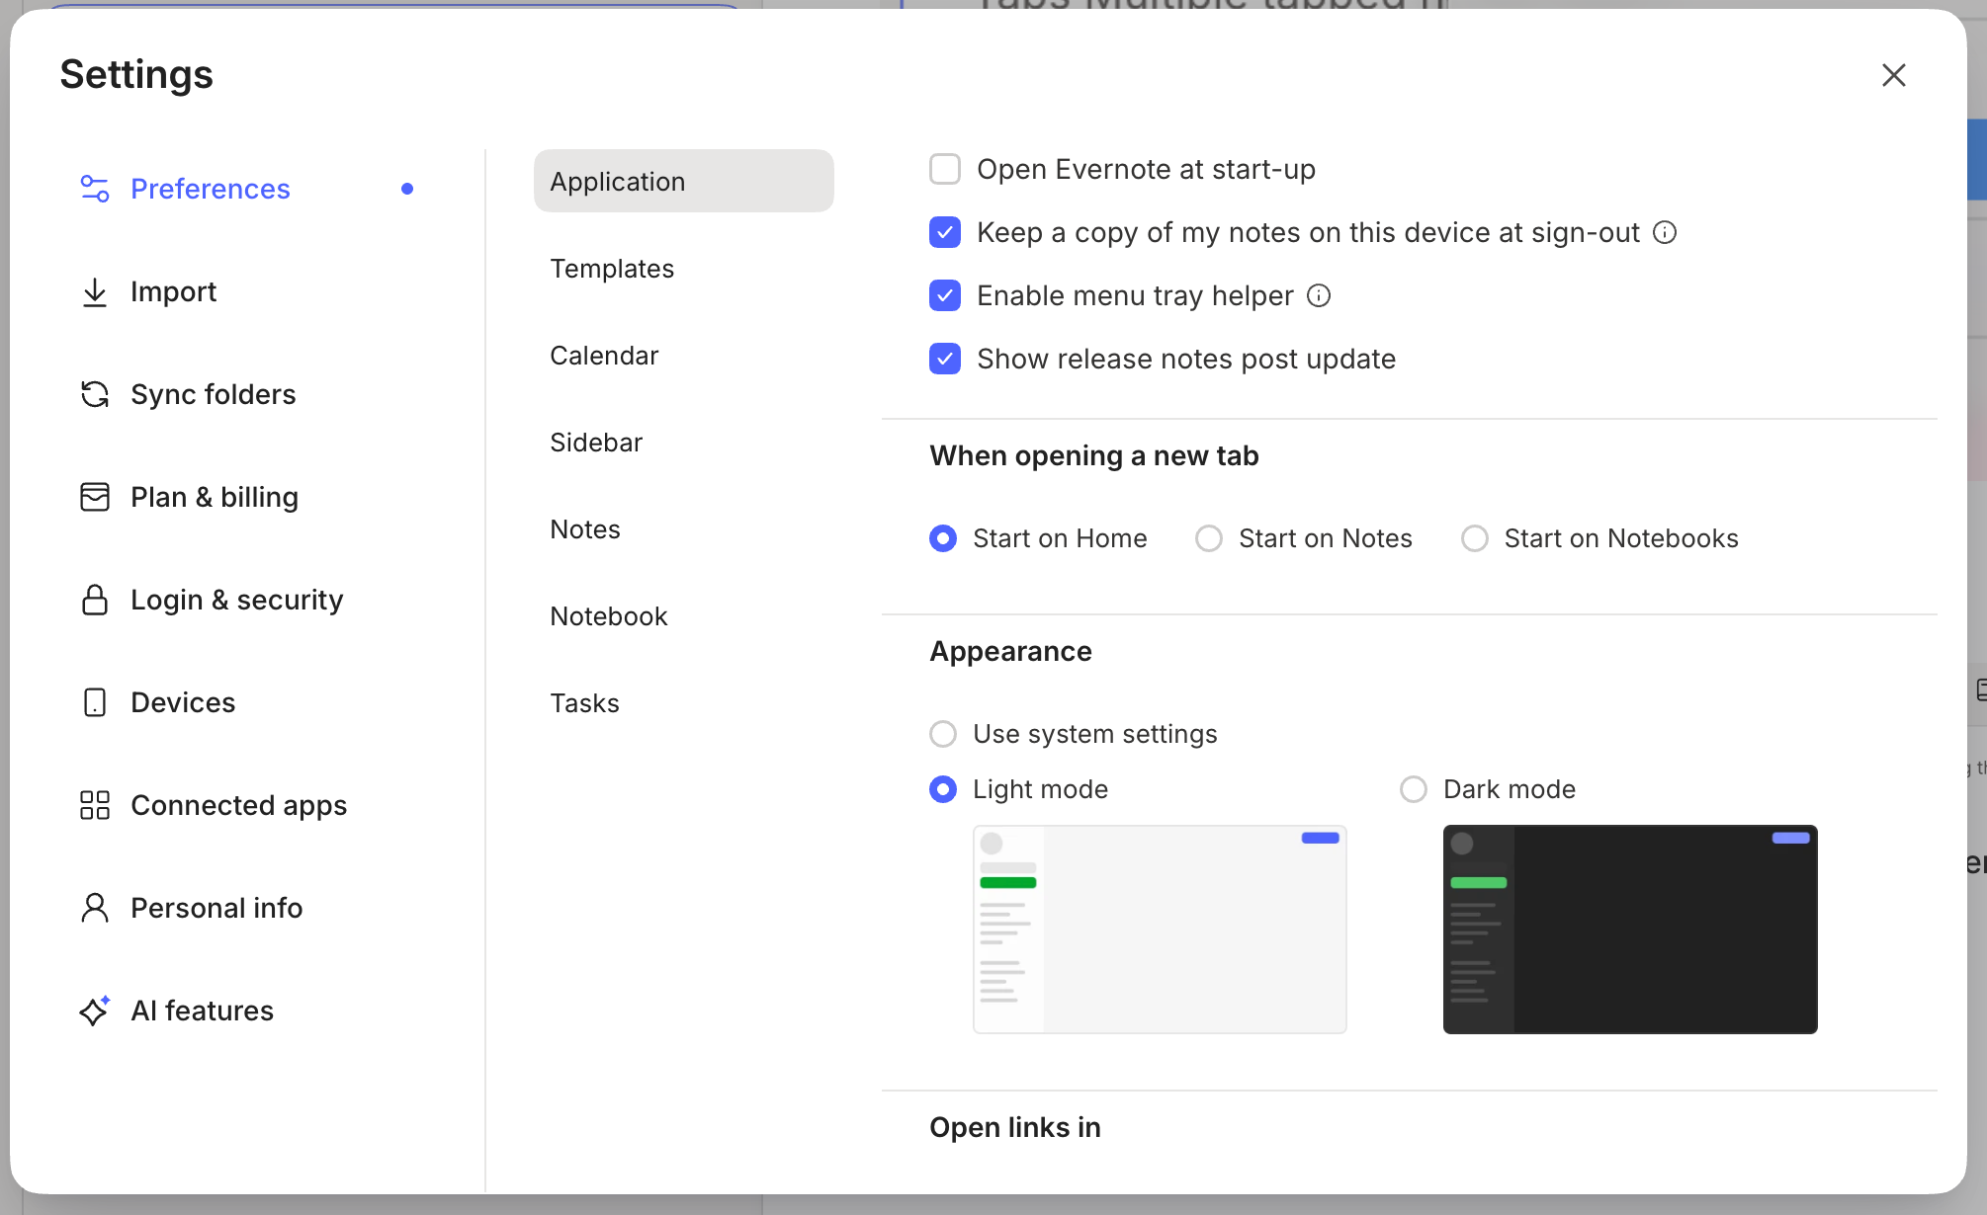Click the Devices phone icon
The height and width of the screenshot is (1215, 1987).
pos(95,702)
